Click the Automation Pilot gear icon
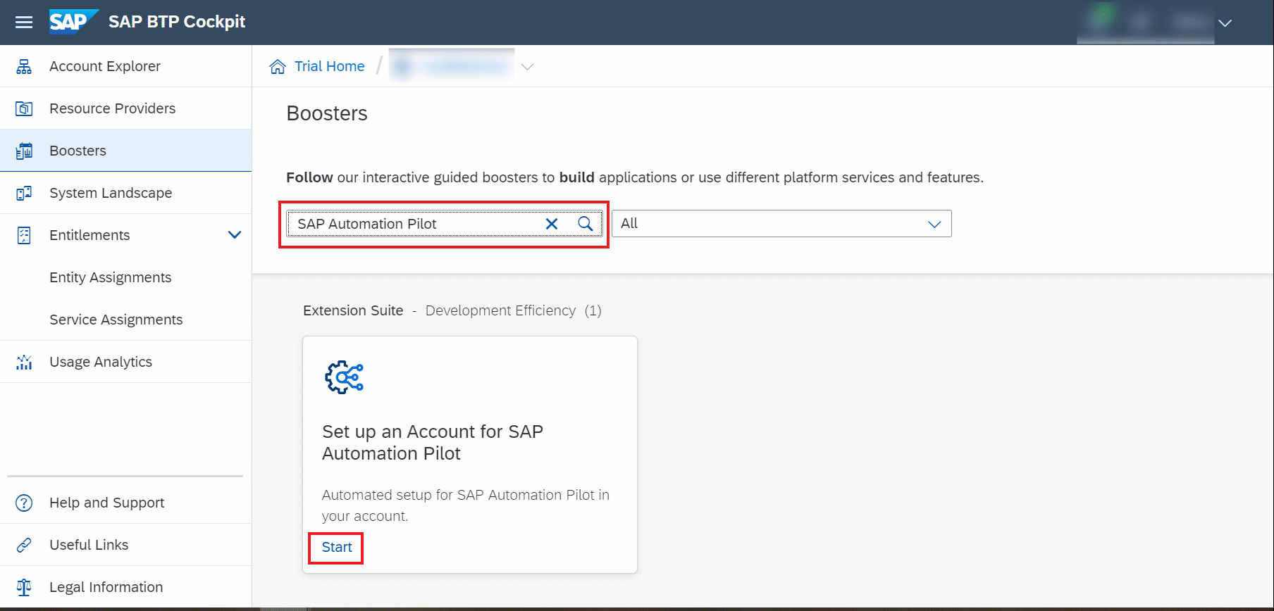Screen dimensions: 1274x611 point(344,377)
